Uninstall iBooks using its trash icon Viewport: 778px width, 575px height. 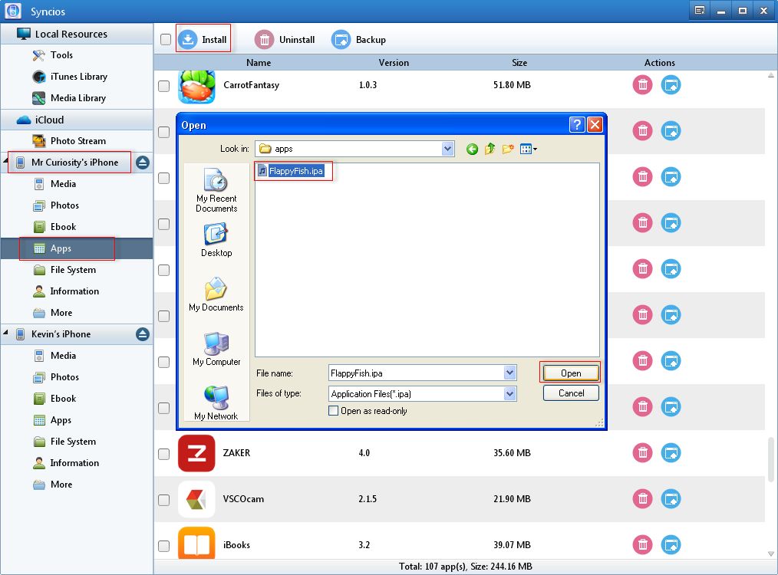pos(642,545)
